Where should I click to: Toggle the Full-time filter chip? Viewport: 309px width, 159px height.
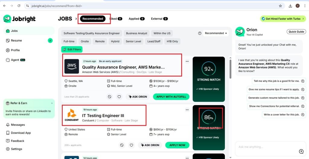point(69,41)
